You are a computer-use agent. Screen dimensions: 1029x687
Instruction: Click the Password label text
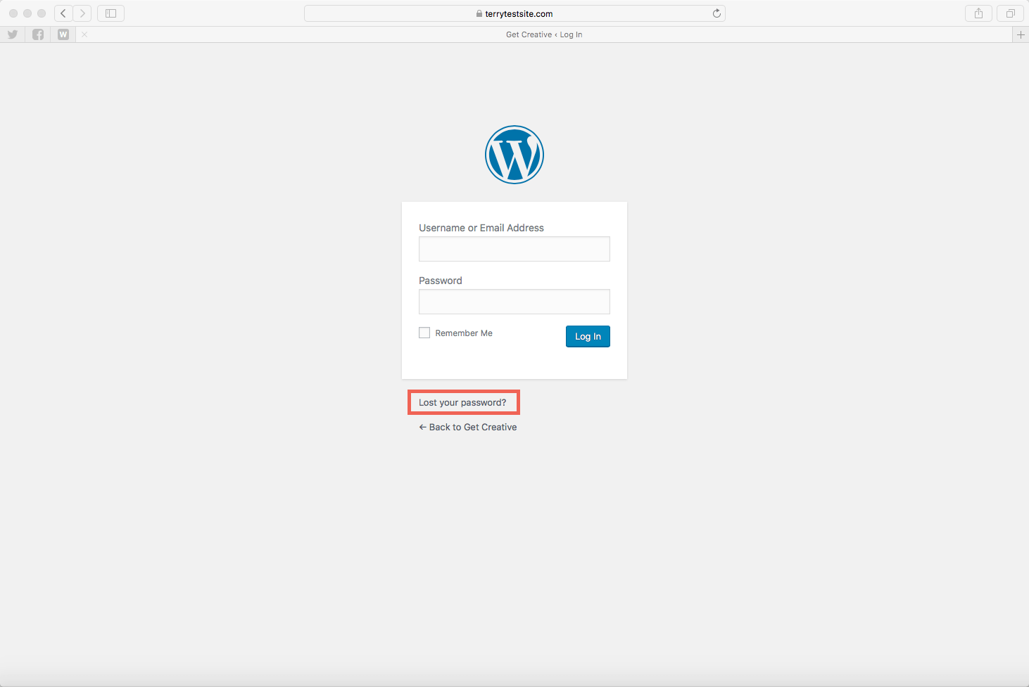(441, 281)
